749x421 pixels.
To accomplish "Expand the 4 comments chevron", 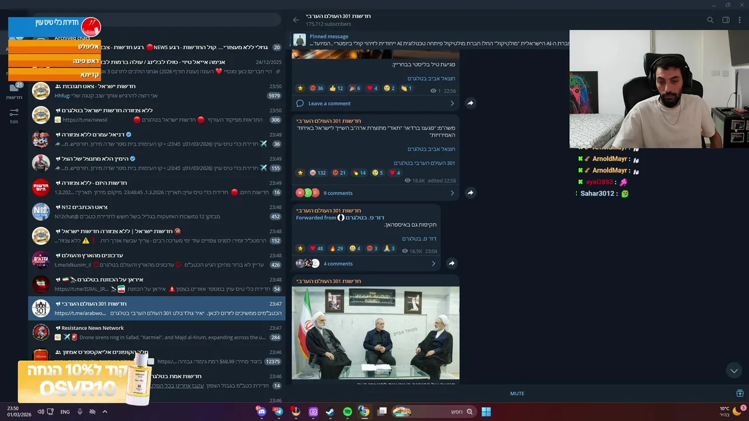I will (433, 264).
